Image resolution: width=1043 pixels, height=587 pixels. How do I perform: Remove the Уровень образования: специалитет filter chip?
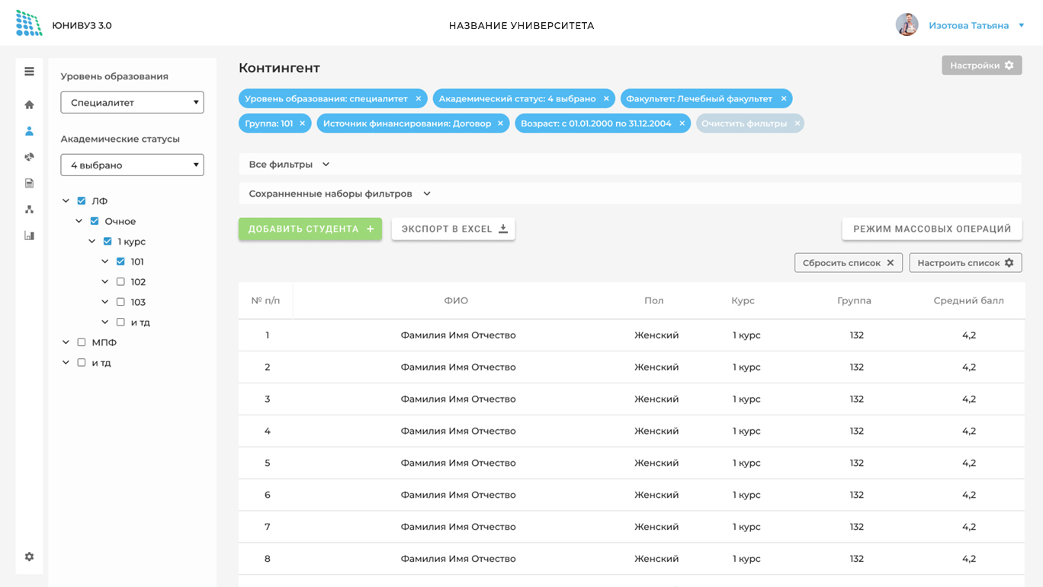418,99
